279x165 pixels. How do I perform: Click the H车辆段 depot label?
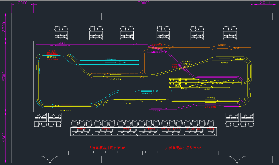(207, 89)
